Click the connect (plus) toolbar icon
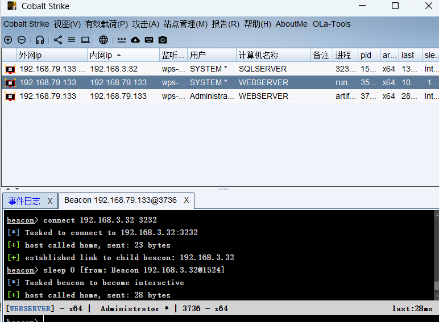The height and width of the screenshot is (322, 439). [8, 40]
